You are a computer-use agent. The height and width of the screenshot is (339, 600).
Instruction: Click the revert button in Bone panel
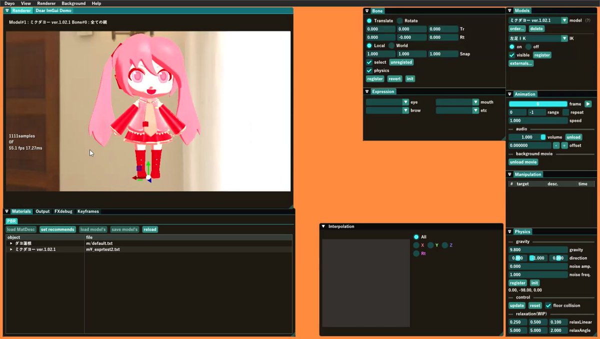tap(394, 79)
